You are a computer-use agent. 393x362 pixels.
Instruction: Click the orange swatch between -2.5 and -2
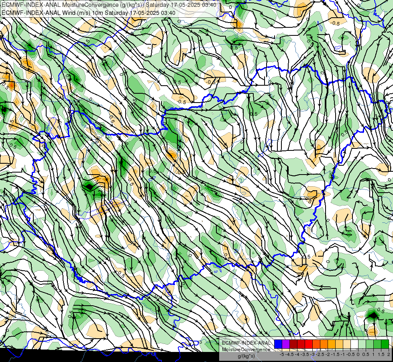[324, 344]
